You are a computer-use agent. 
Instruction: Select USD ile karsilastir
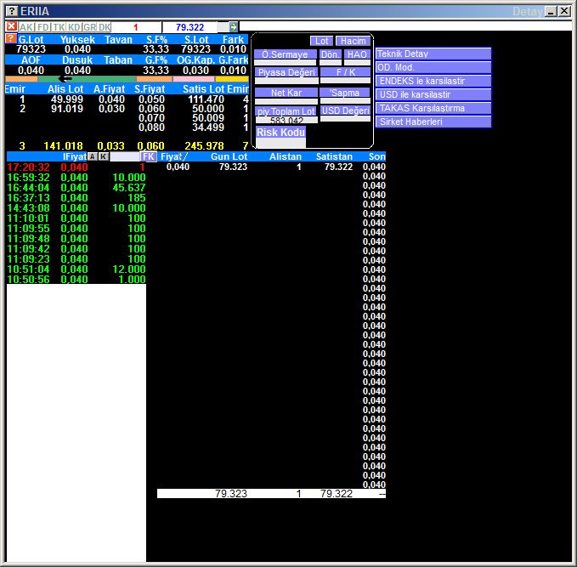433,94
